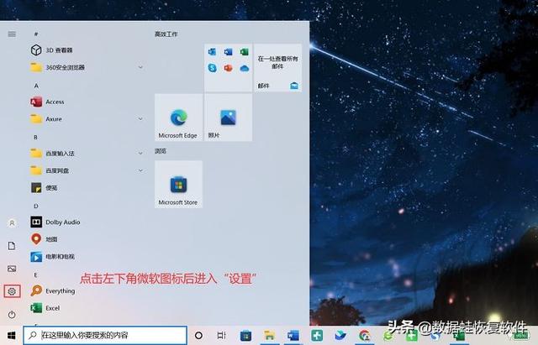
Task: Open the 百度网盘 folder entry
Action: tap(86, 170)
